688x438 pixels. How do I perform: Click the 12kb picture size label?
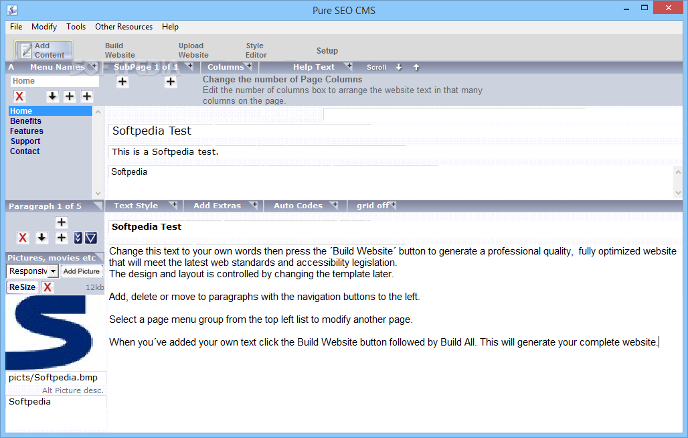[x=95, y=287]
